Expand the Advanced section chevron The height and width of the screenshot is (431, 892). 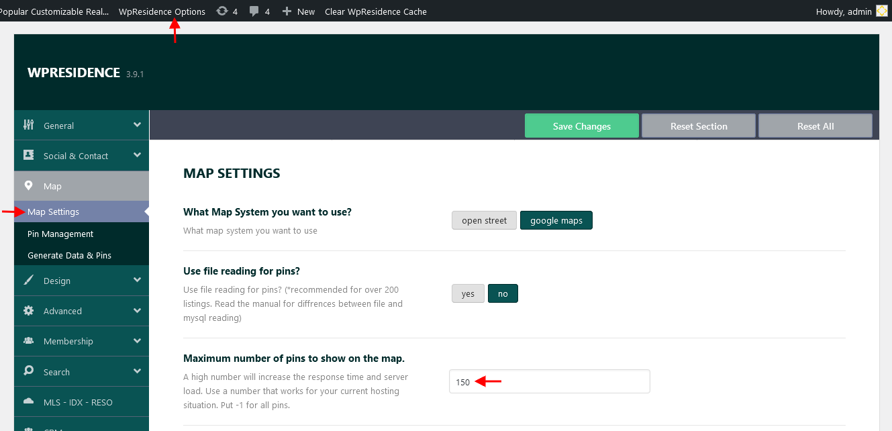point(137,310)
